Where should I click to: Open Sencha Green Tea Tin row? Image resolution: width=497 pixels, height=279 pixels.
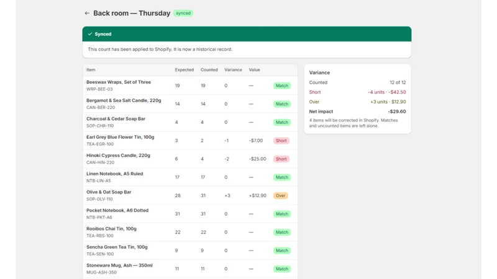click(190, 250)
